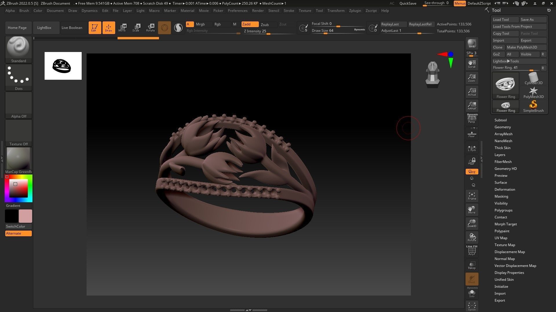Screen dimensions: 556x312
Task: Expand the Masking section
Action: coord(501,196)
